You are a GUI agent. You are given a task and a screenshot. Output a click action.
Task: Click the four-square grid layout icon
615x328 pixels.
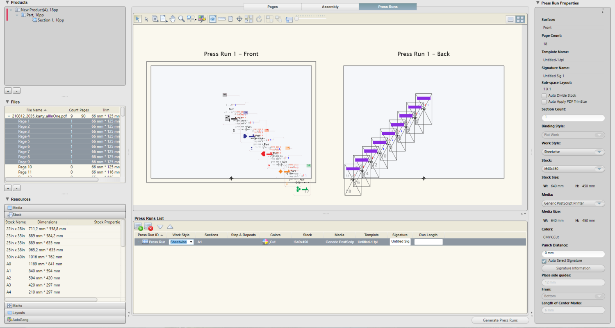point(248,19)
